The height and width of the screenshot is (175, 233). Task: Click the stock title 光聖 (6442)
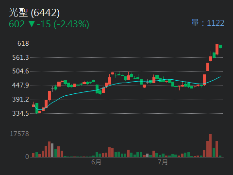pos(34,13)
